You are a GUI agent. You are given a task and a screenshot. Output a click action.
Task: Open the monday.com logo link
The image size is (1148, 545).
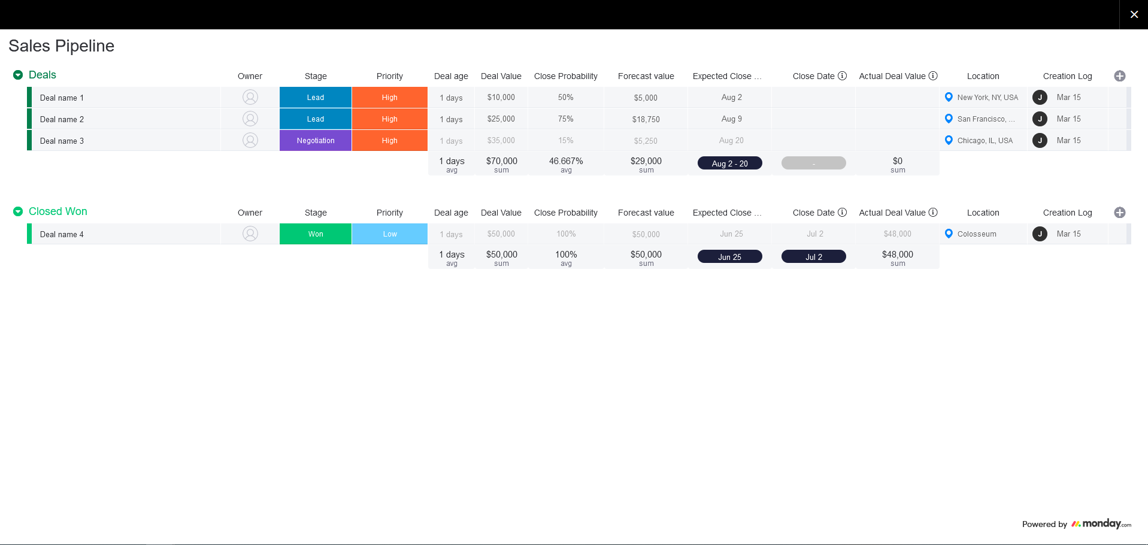1101,523
